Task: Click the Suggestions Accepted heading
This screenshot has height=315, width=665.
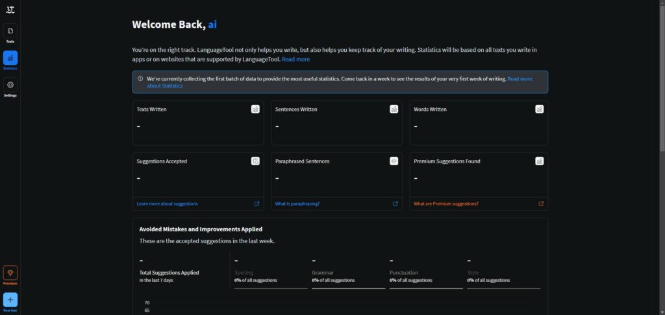Action: (x=162, y=161)
